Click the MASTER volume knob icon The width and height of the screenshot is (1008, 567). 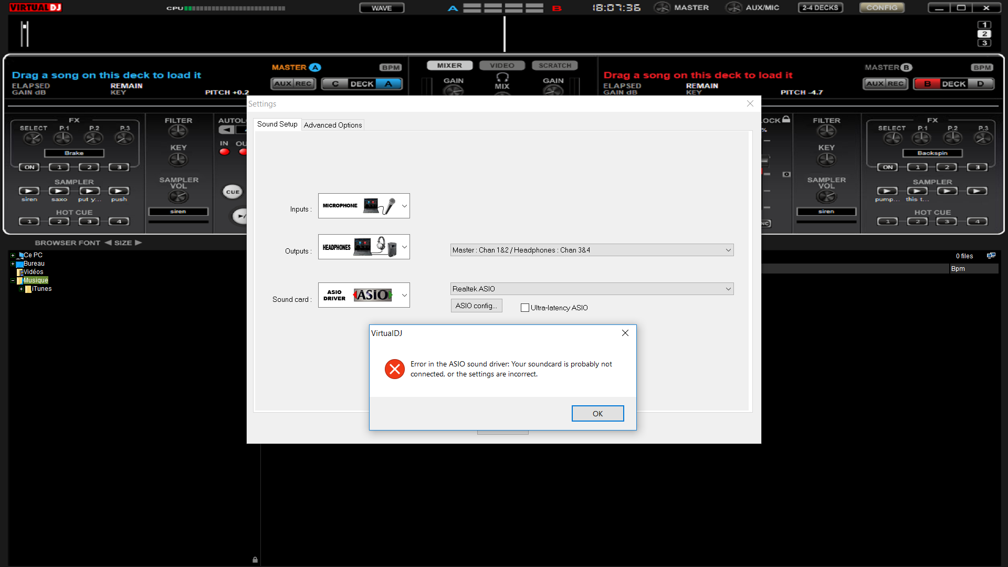662,7
